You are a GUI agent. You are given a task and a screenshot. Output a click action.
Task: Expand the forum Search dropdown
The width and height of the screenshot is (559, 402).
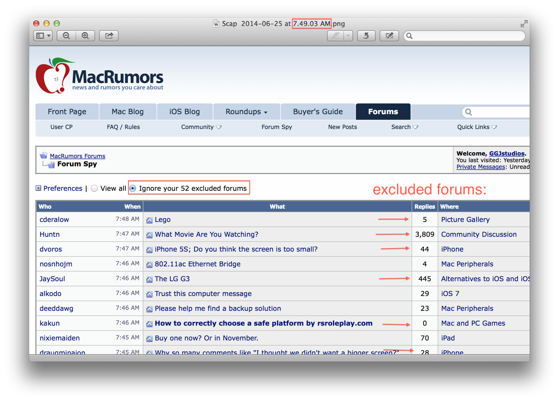click(405, 127)
